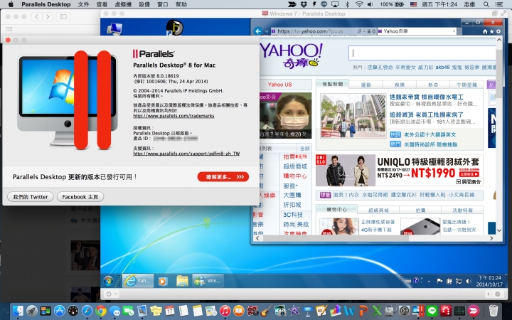Select the Yahoo奇摩 browser tab
The image size is (512, 320).
coord(417,31)
